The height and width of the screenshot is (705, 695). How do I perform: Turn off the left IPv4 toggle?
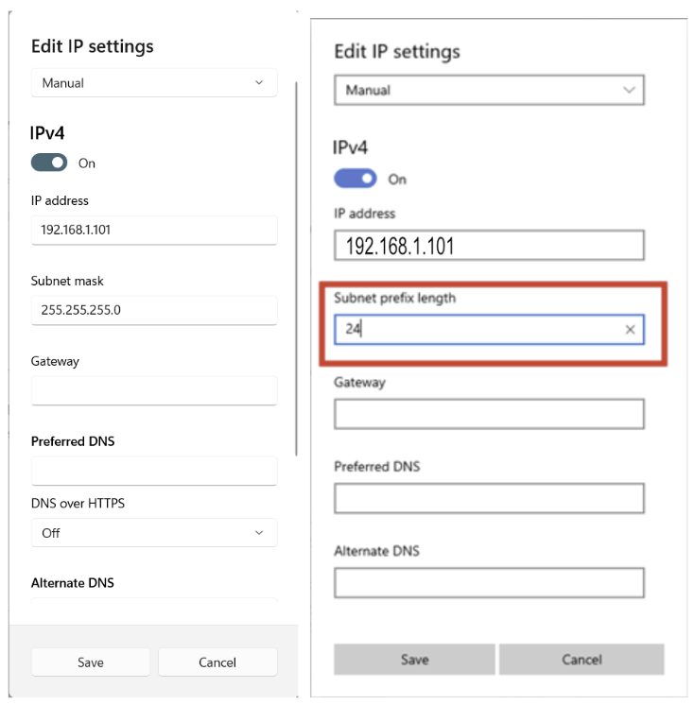point(49,163)
